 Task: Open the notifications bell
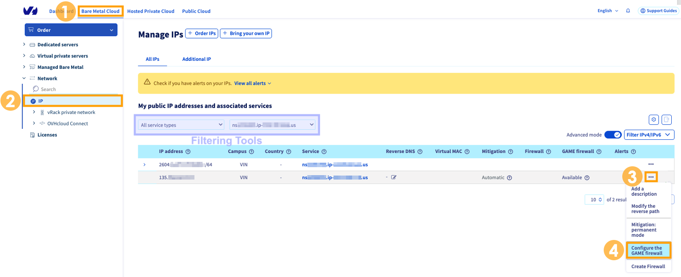click(628, 11)
